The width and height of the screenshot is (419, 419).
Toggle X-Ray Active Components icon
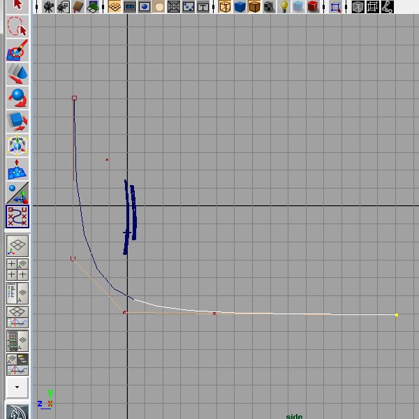pos(372,7)
